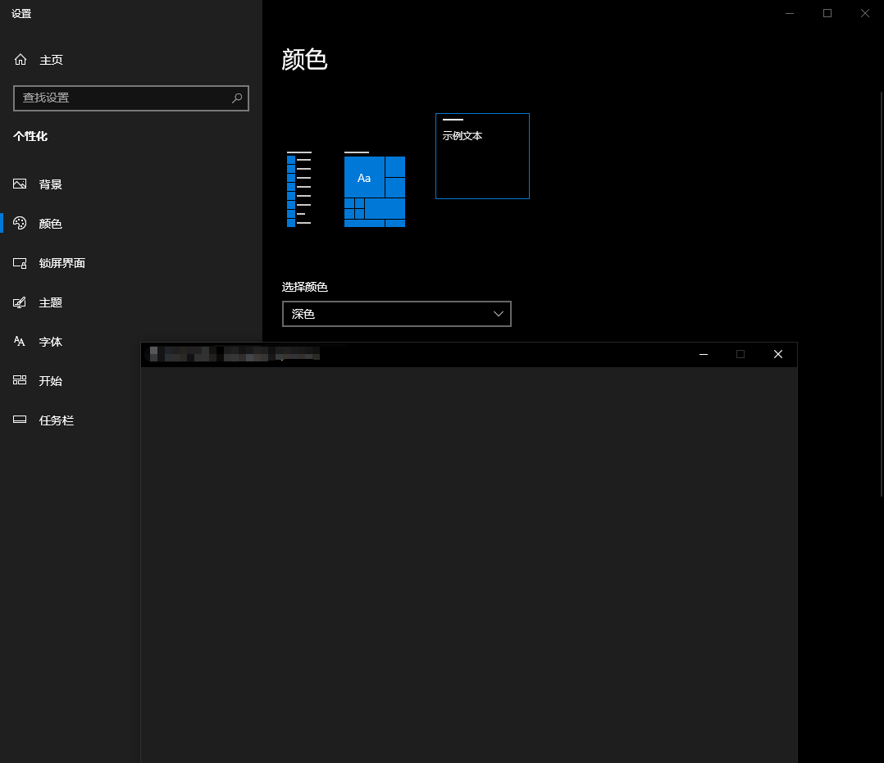Click the magnifier icon in the search box

(237, 98)
